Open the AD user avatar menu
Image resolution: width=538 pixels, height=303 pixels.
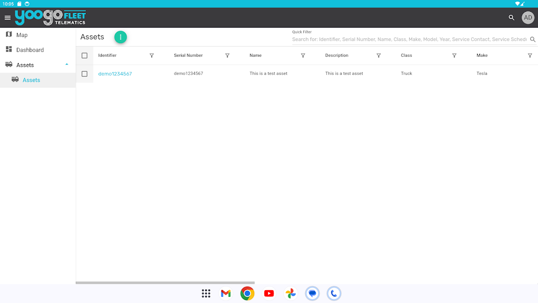(x=528, y=17)
